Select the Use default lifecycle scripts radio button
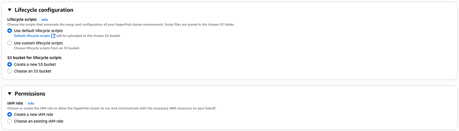The height and width of the screenshot is (131, 459). pos(10,31)
